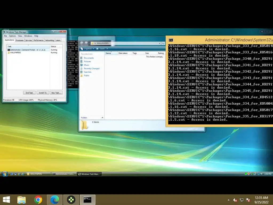Switch to WALLPAPERS Vista taskbar button
The height and width of the screenshot is (205, 273).
pos(38,174)
